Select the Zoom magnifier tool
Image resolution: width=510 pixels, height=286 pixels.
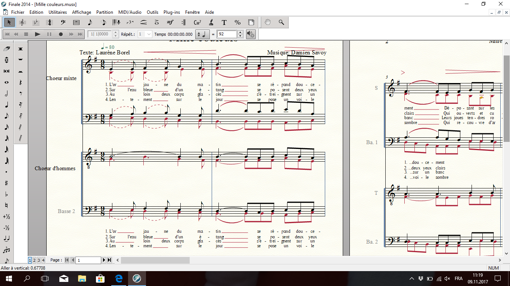282,22
